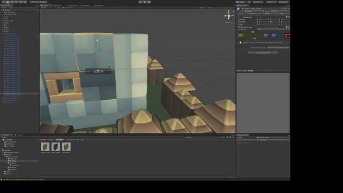Open the LOD Group gear menu
Viewport: 343px width, 193px height.
tap(289, 27)
